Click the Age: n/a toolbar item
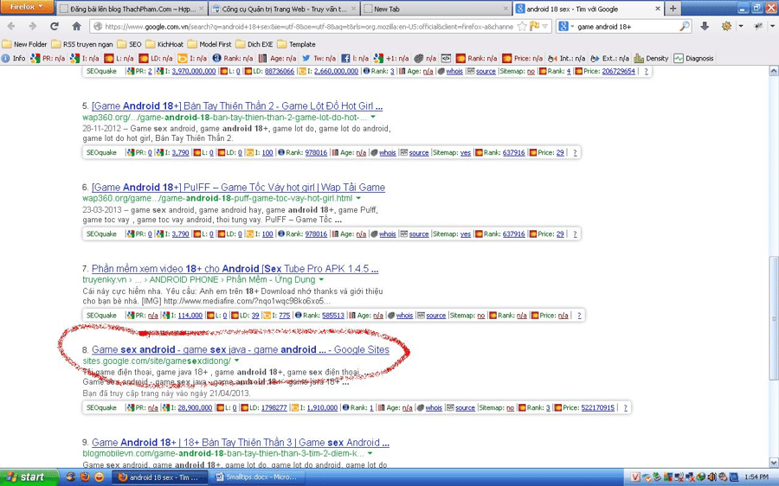 pos(277,58)
